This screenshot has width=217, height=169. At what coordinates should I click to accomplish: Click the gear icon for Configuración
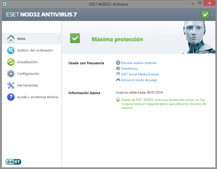click(x=11, y=74)
